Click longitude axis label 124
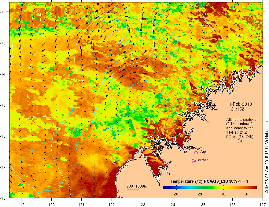This screenshot has height=207, width=269. [x=172, y=205]
